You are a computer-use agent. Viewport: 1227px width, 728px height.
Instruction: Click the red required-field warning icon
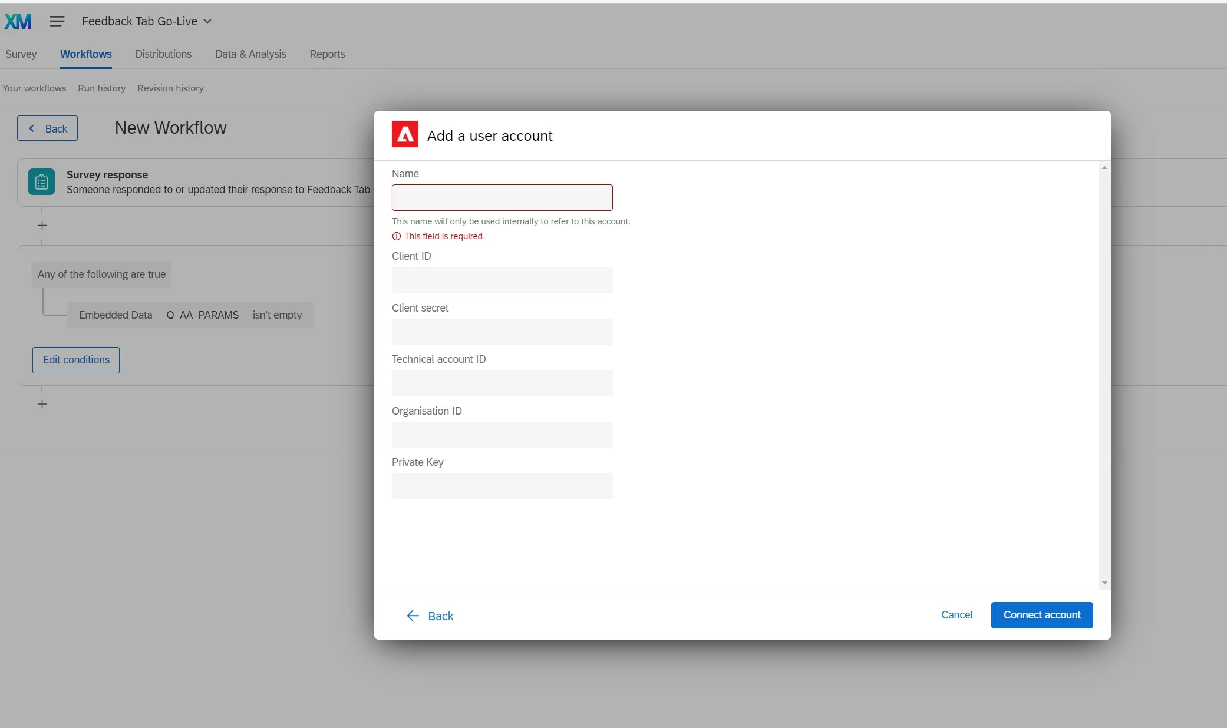(x=396, y=236)
